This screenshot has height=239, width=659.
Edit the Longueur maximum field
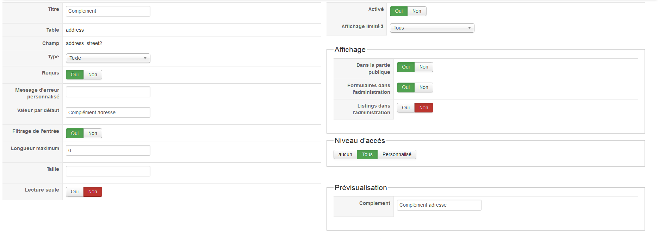[108, 150]
